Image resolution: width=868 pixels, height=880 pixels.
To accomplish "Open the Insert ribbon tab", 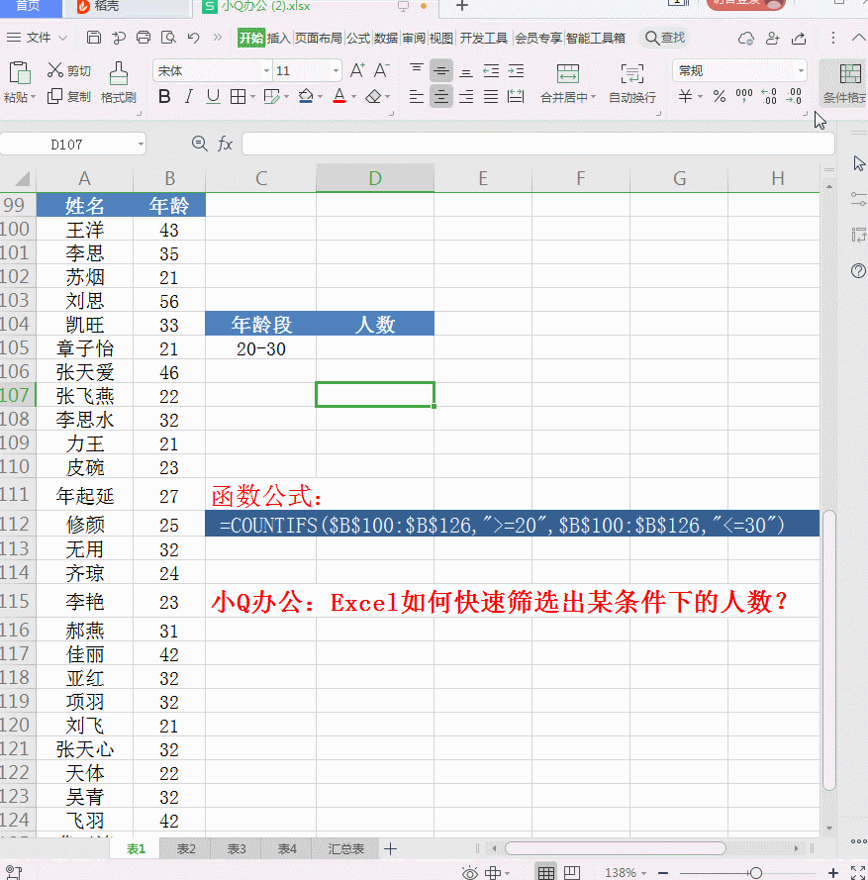I will pos(278,38).
